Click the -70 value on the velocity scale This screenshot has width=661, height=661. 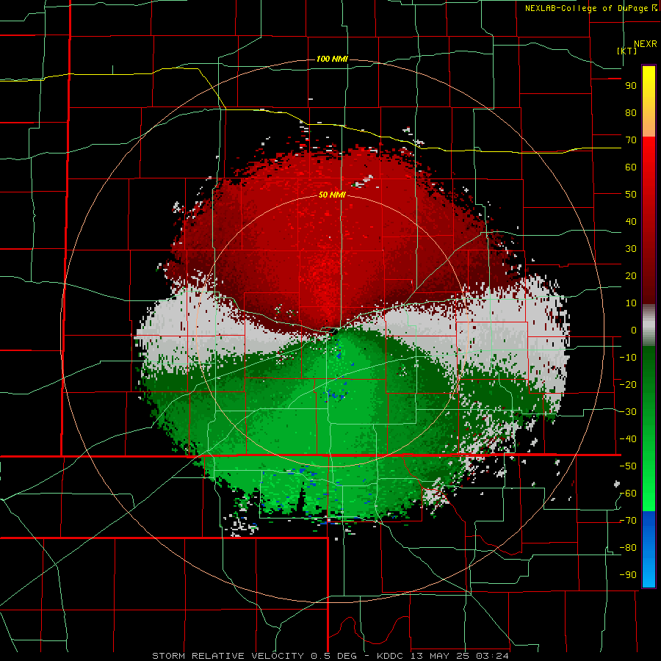tap(628, 521)
